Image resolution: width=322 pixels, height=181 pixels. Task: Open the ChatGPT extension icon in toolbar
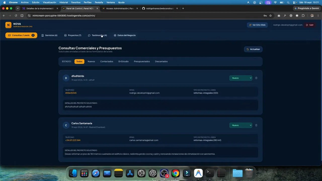click(x=291, y=16)
